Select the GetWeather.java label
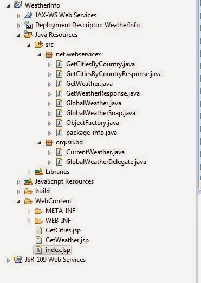 pyautogui.click(x=89, y=84)
